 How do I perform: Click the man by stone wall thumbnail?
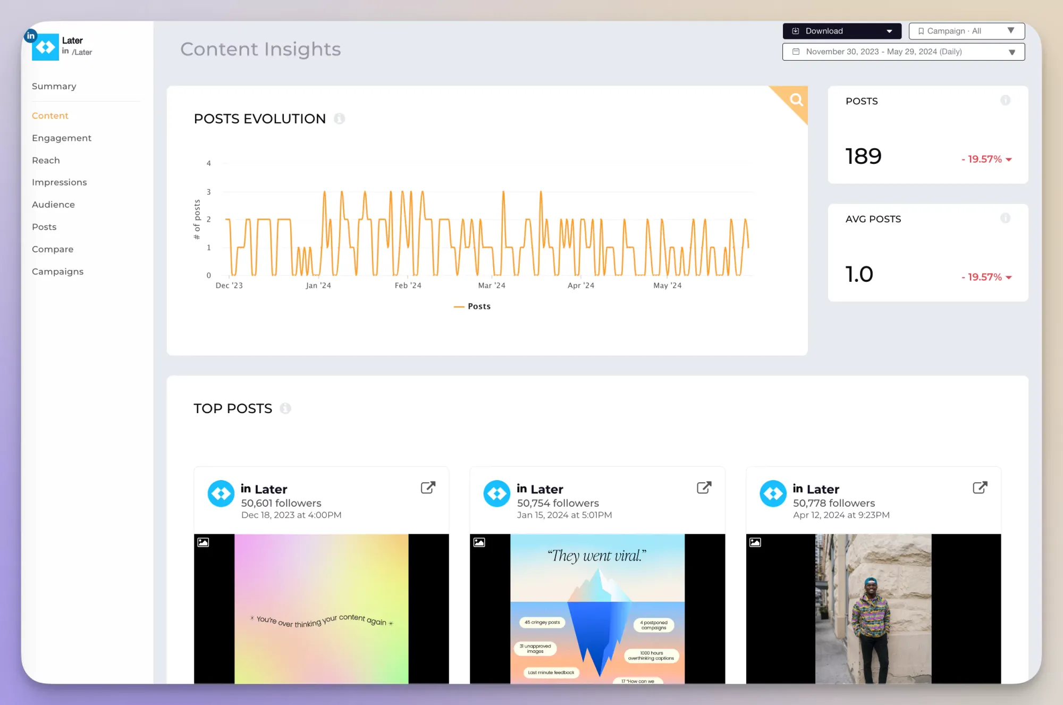(x=873, y=609)
